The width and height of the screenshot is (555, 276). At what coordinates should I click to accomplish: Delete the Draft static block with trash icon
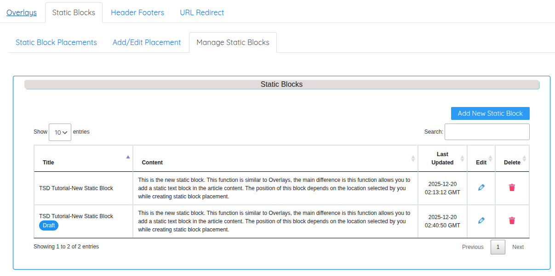pyautogui.click(x=512, y=220)
